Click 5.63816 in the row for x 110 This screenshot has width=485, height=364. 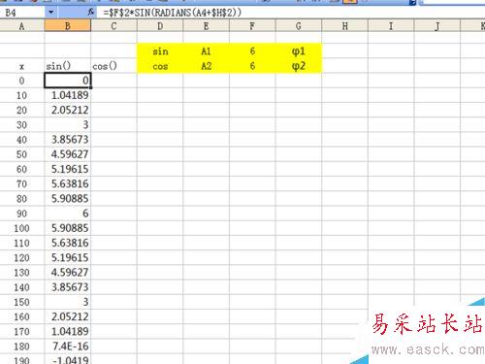(68, 243)
